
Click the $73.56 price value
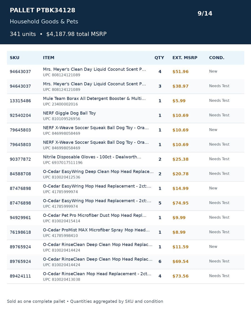(180, 276)
